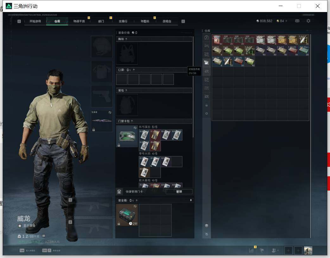Click the 管理 keycard manage button

(x=179, y=192)
